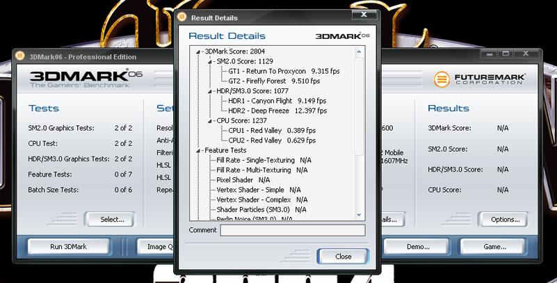Click Batch Size Tests label
This screenshot has height=283, width=557.
coord(54,190)
